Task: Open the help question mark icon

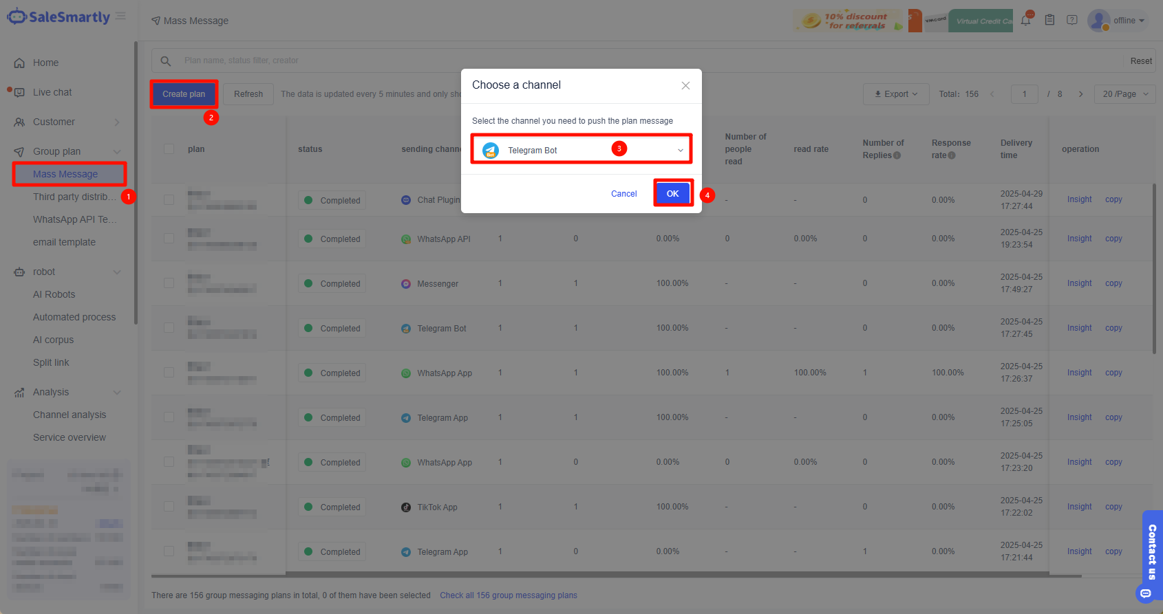Action: tap(1072, 21)
